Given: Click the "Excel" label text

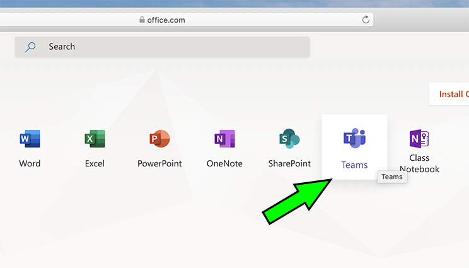Looking at the screenshot, I should point(95,163).
